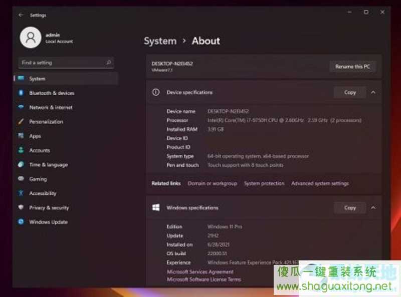Select the Apps icon in sidebar
The height and width of the screenshot is (297, 401).
[21, 136]
